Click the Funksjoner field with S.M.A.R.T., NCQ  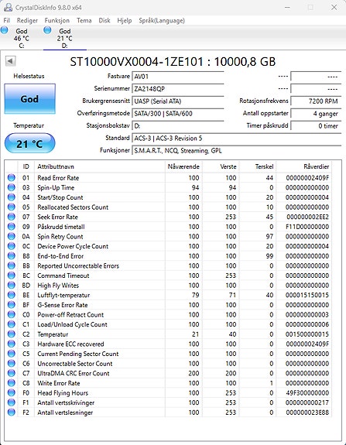tap(236, 150)
